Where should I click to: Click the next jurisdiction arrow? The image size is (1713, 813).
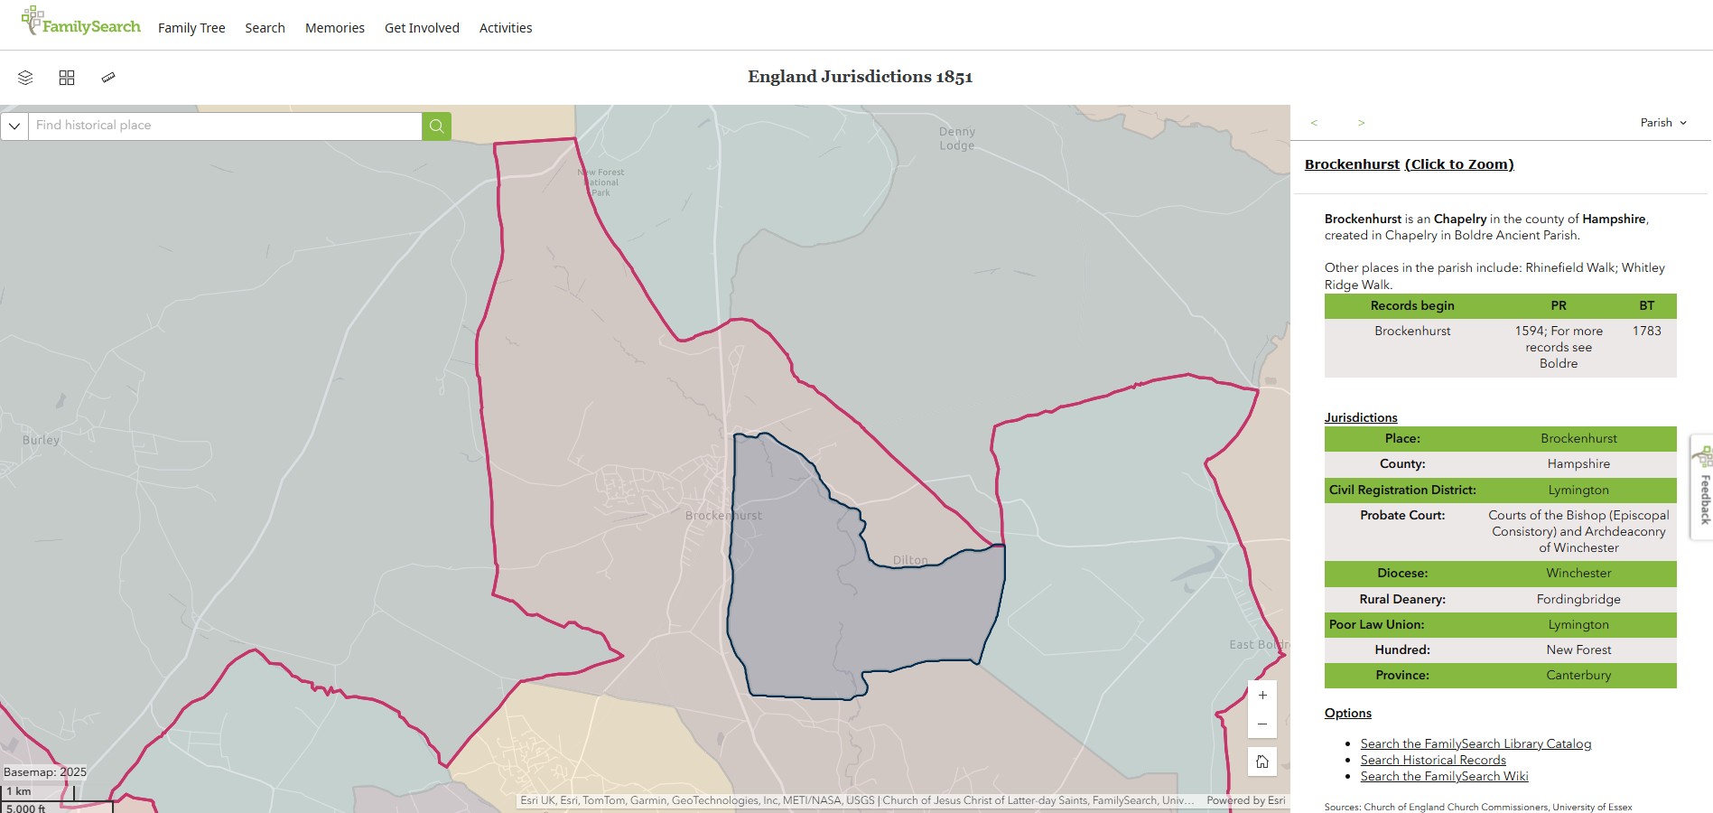(1362, 123)
